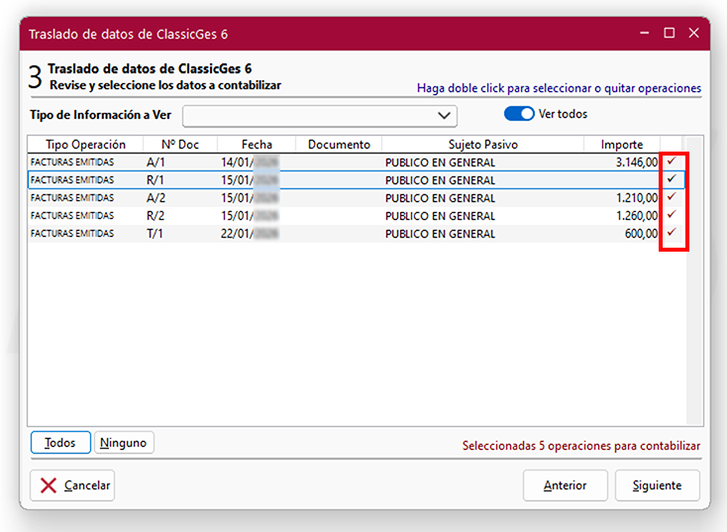
Task: Sort by the Fecha column header
Action: click(257, 145)
